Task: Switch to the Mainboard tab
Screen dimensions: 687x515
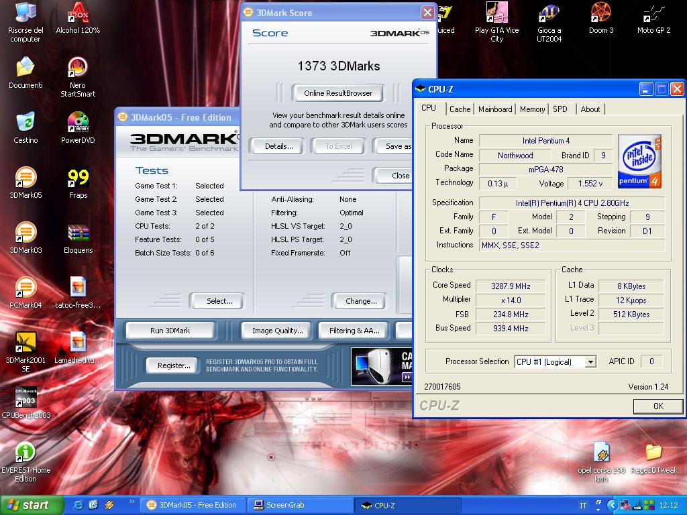Action: 495,109
